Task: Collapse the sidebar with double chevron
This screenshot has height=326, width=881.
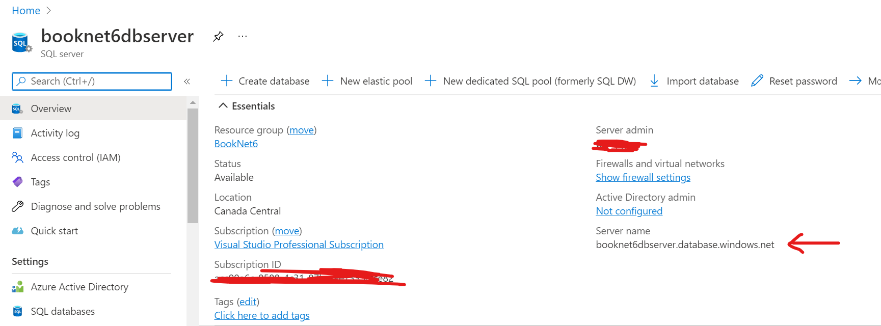Action: coord(187,81)
